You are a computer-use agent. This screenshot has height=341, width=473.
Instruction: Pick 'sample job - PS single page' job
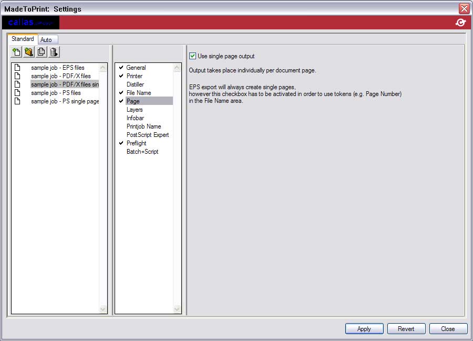click(65, 101)
